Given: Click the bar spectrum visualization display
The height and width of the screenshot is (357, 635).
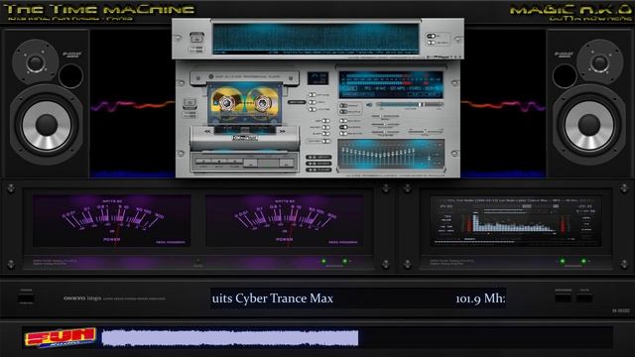Looking at the screenshot, I should click(516, 221).
